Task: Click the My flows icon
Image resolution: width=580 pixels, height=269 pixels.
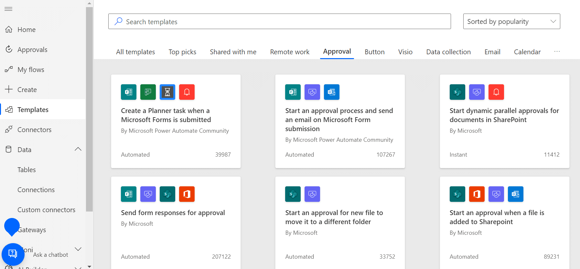Action: point(9,69)
